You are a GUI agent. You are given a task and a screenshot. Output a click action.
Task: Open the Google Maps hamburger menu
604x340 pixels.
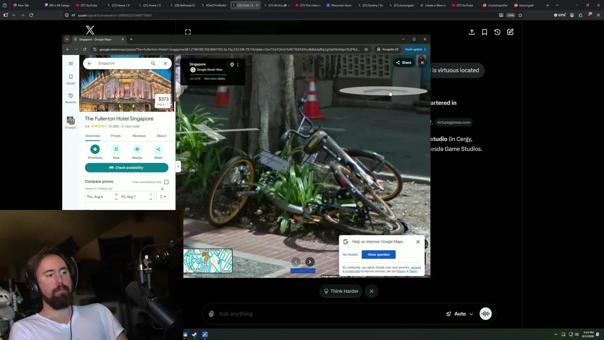pos(71,63)
